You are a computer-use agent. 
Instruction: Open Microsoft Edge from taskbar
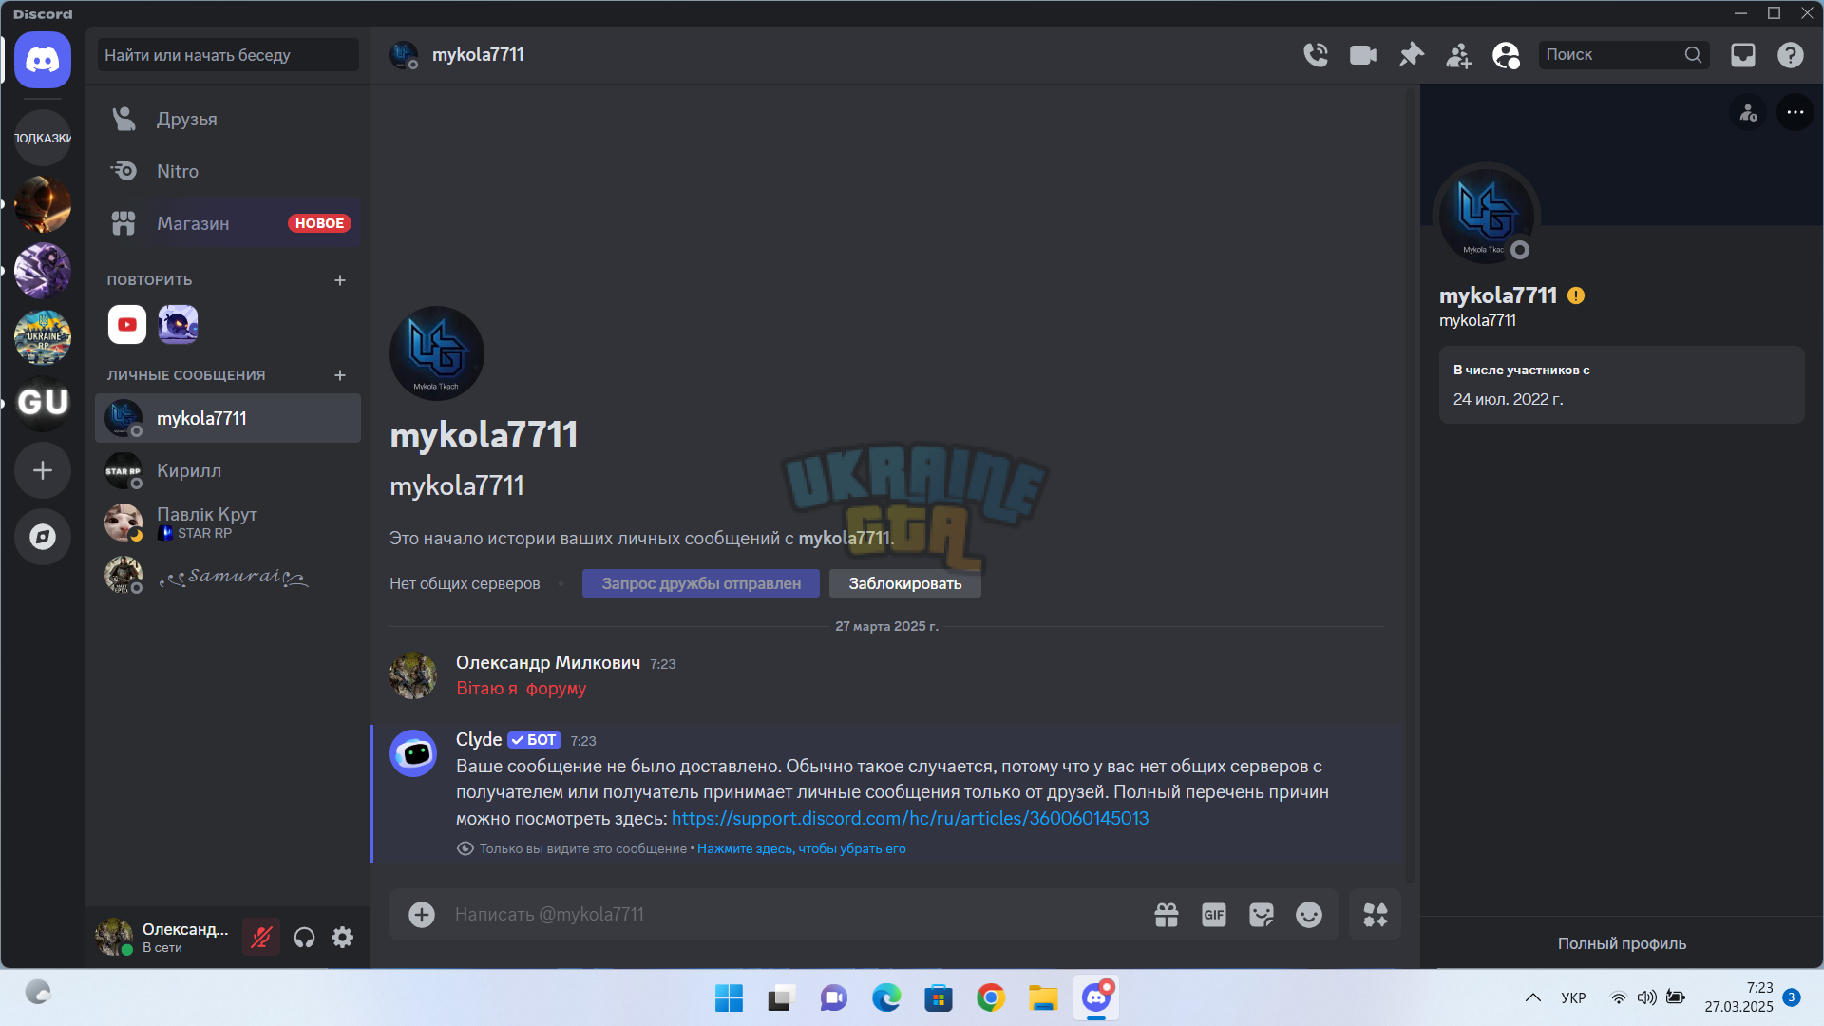point(886,997)
